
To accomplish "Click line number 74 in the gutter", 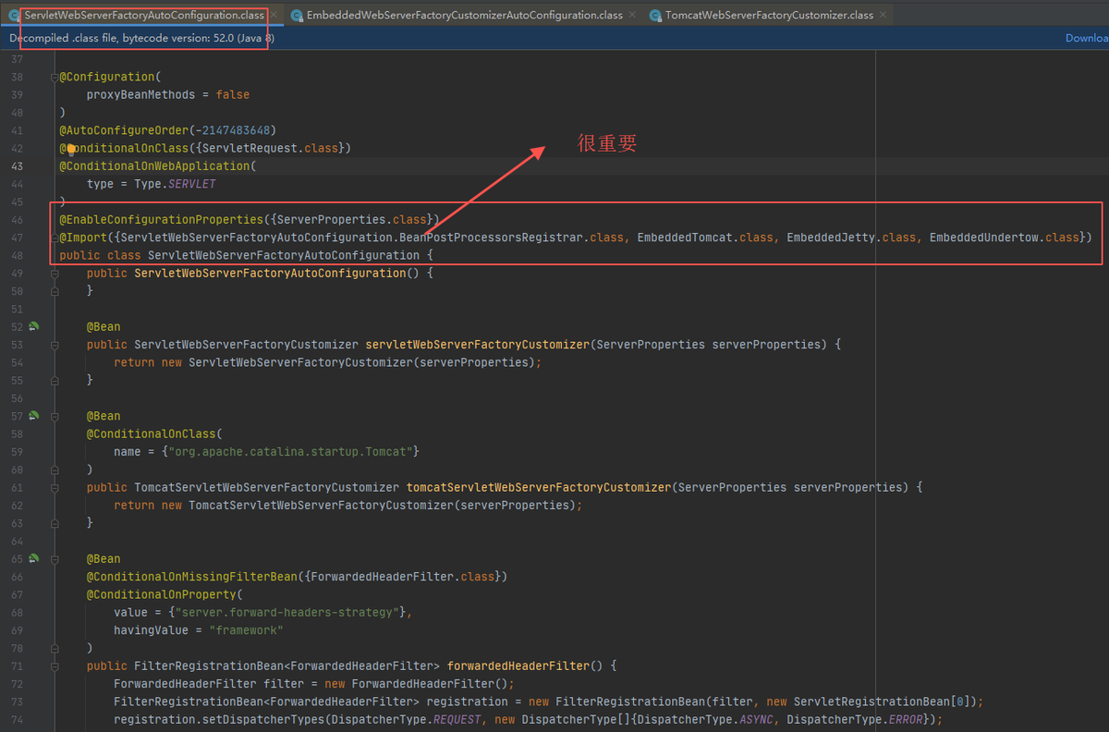I will (17, 719).
